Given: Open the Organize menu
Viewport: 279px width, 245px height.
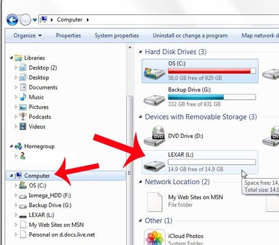Looking at the screenshot, I should [x=27, y=35].
